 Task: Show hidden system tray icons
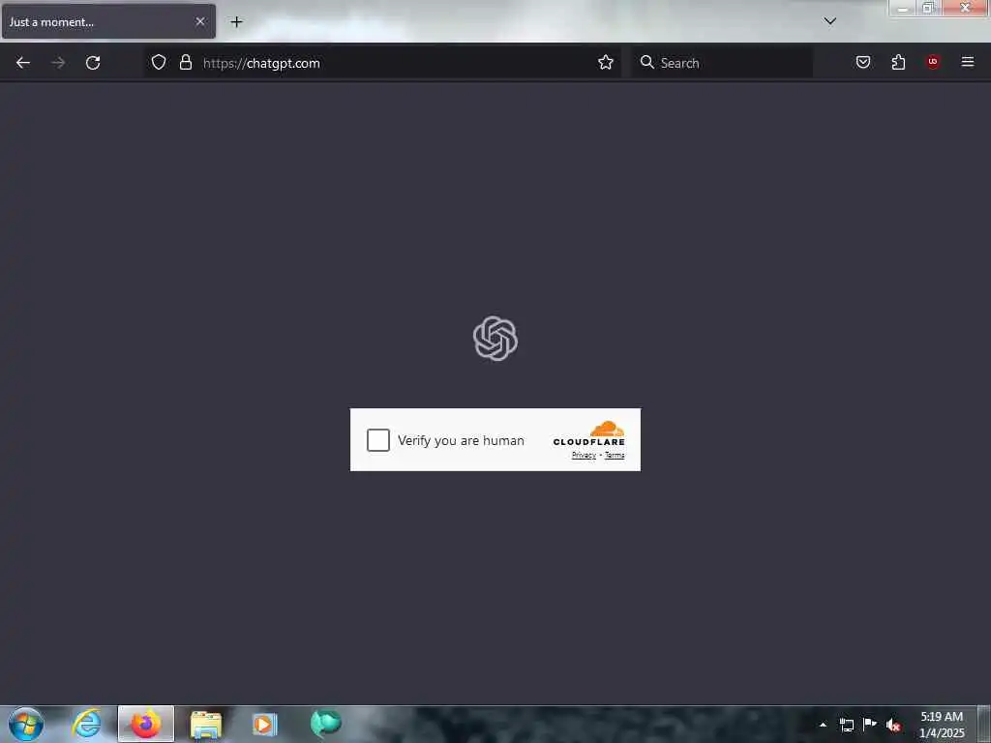pyautogui.click(x=823, y=725)
